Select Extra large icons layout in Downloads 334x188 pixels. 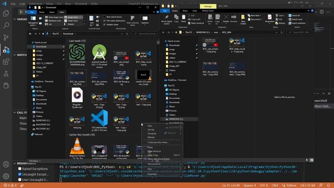tap(54, 17)
